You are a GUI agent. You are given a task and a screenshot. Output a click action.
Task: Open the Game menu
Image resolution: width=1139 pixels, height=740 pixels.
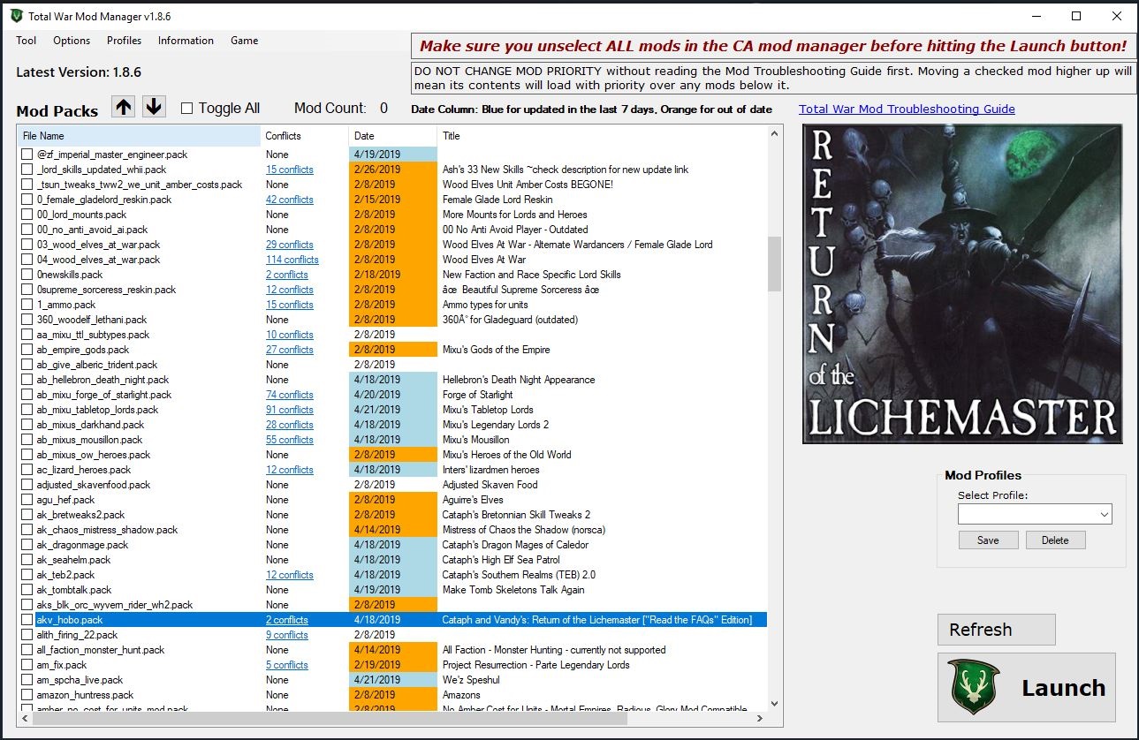click(x=245, y=41)
